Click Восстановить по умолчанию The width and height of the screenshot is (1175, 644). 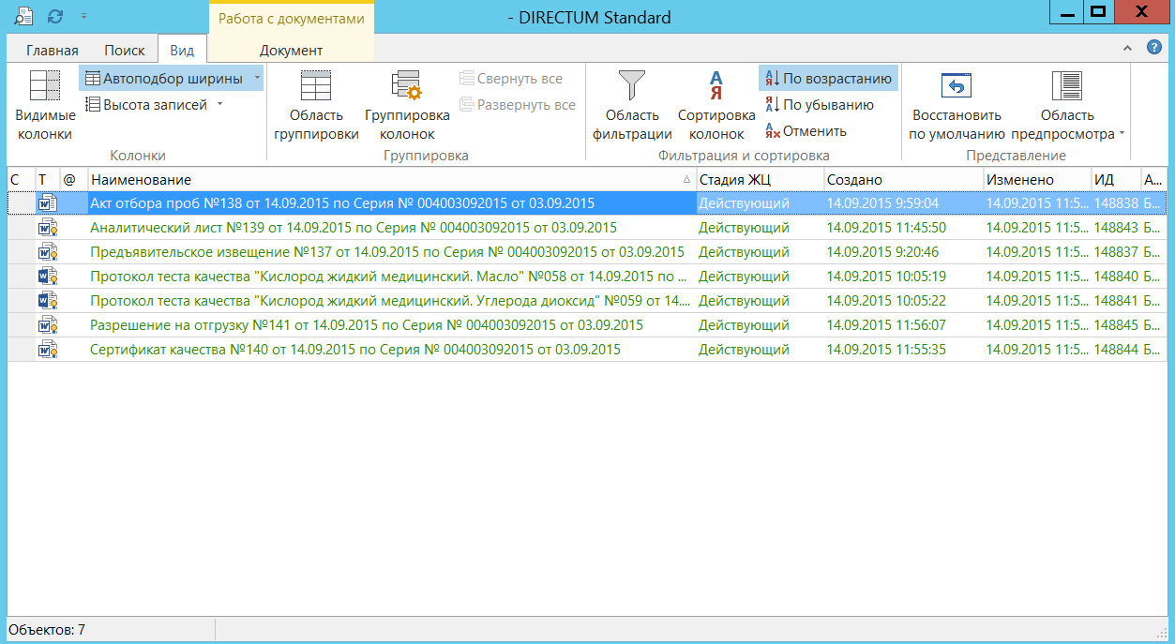coord(957,105)
